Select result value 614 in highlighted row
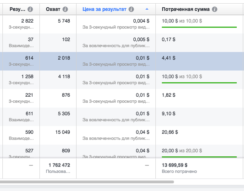 29,58
